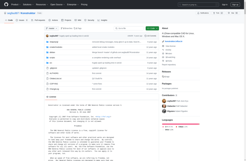Click the languages color bar

[x=180, y=124]
